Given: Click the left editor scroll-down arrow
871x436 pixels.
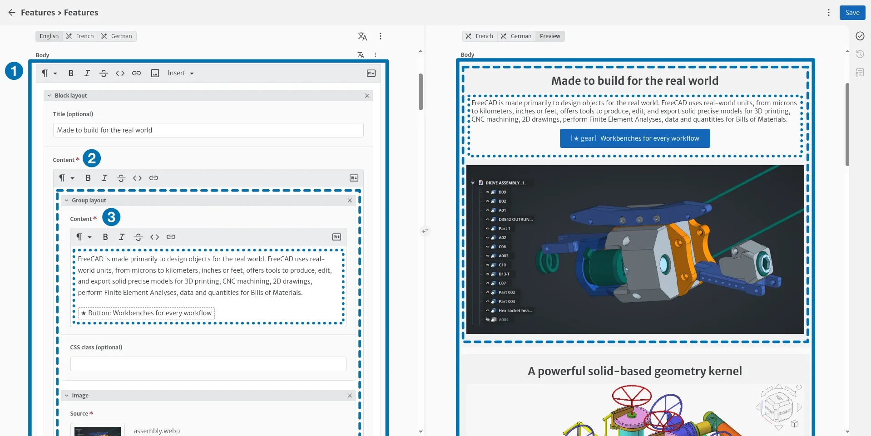Looking at the screenshot, I should [x=421, y=432].
